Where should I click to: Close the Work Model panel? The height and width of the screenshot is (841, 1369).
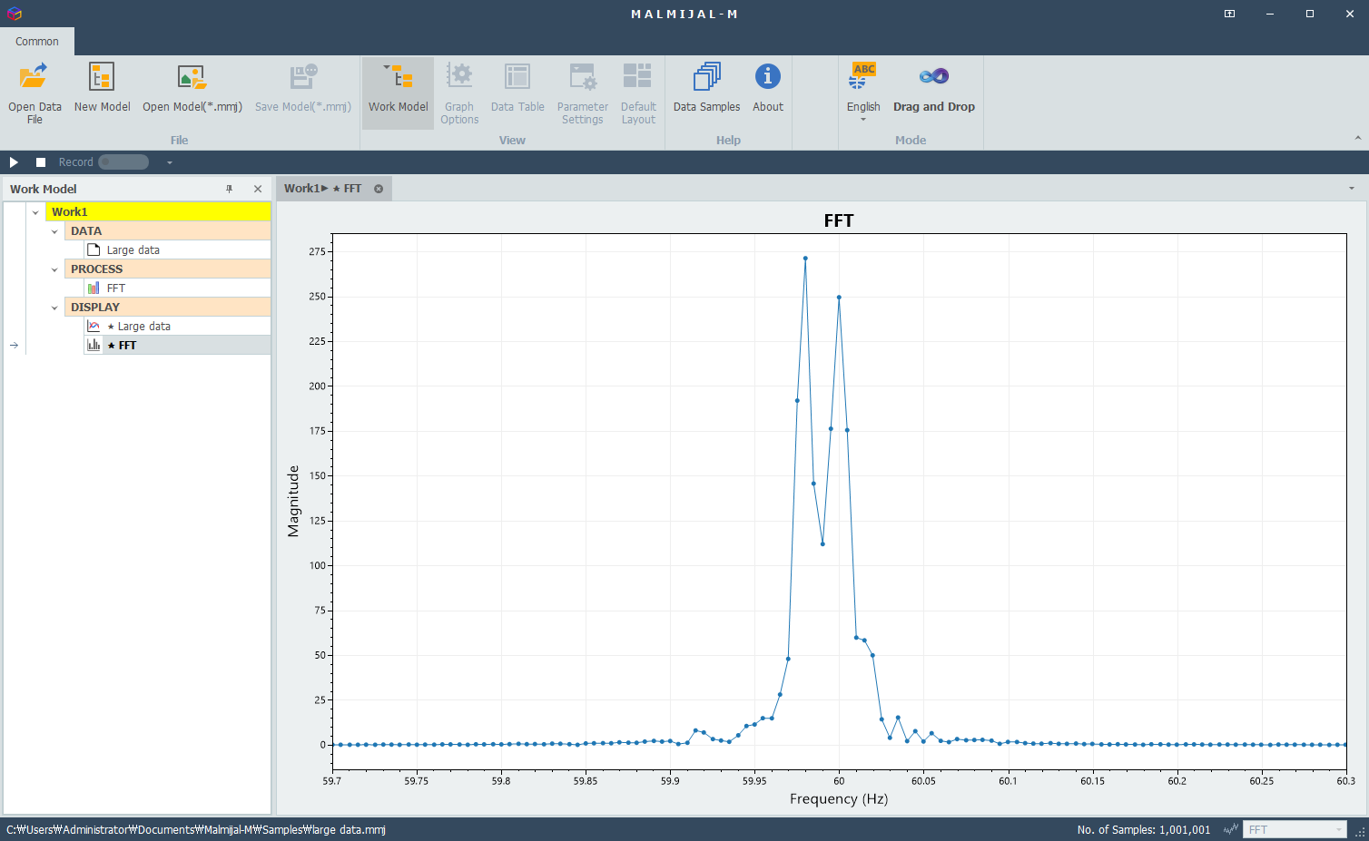click(258, 189)
